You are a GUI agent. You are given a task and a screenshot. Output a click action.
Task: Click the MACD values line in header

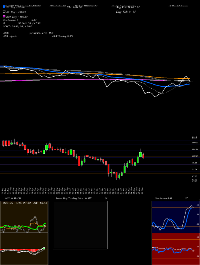pos(18,26)
